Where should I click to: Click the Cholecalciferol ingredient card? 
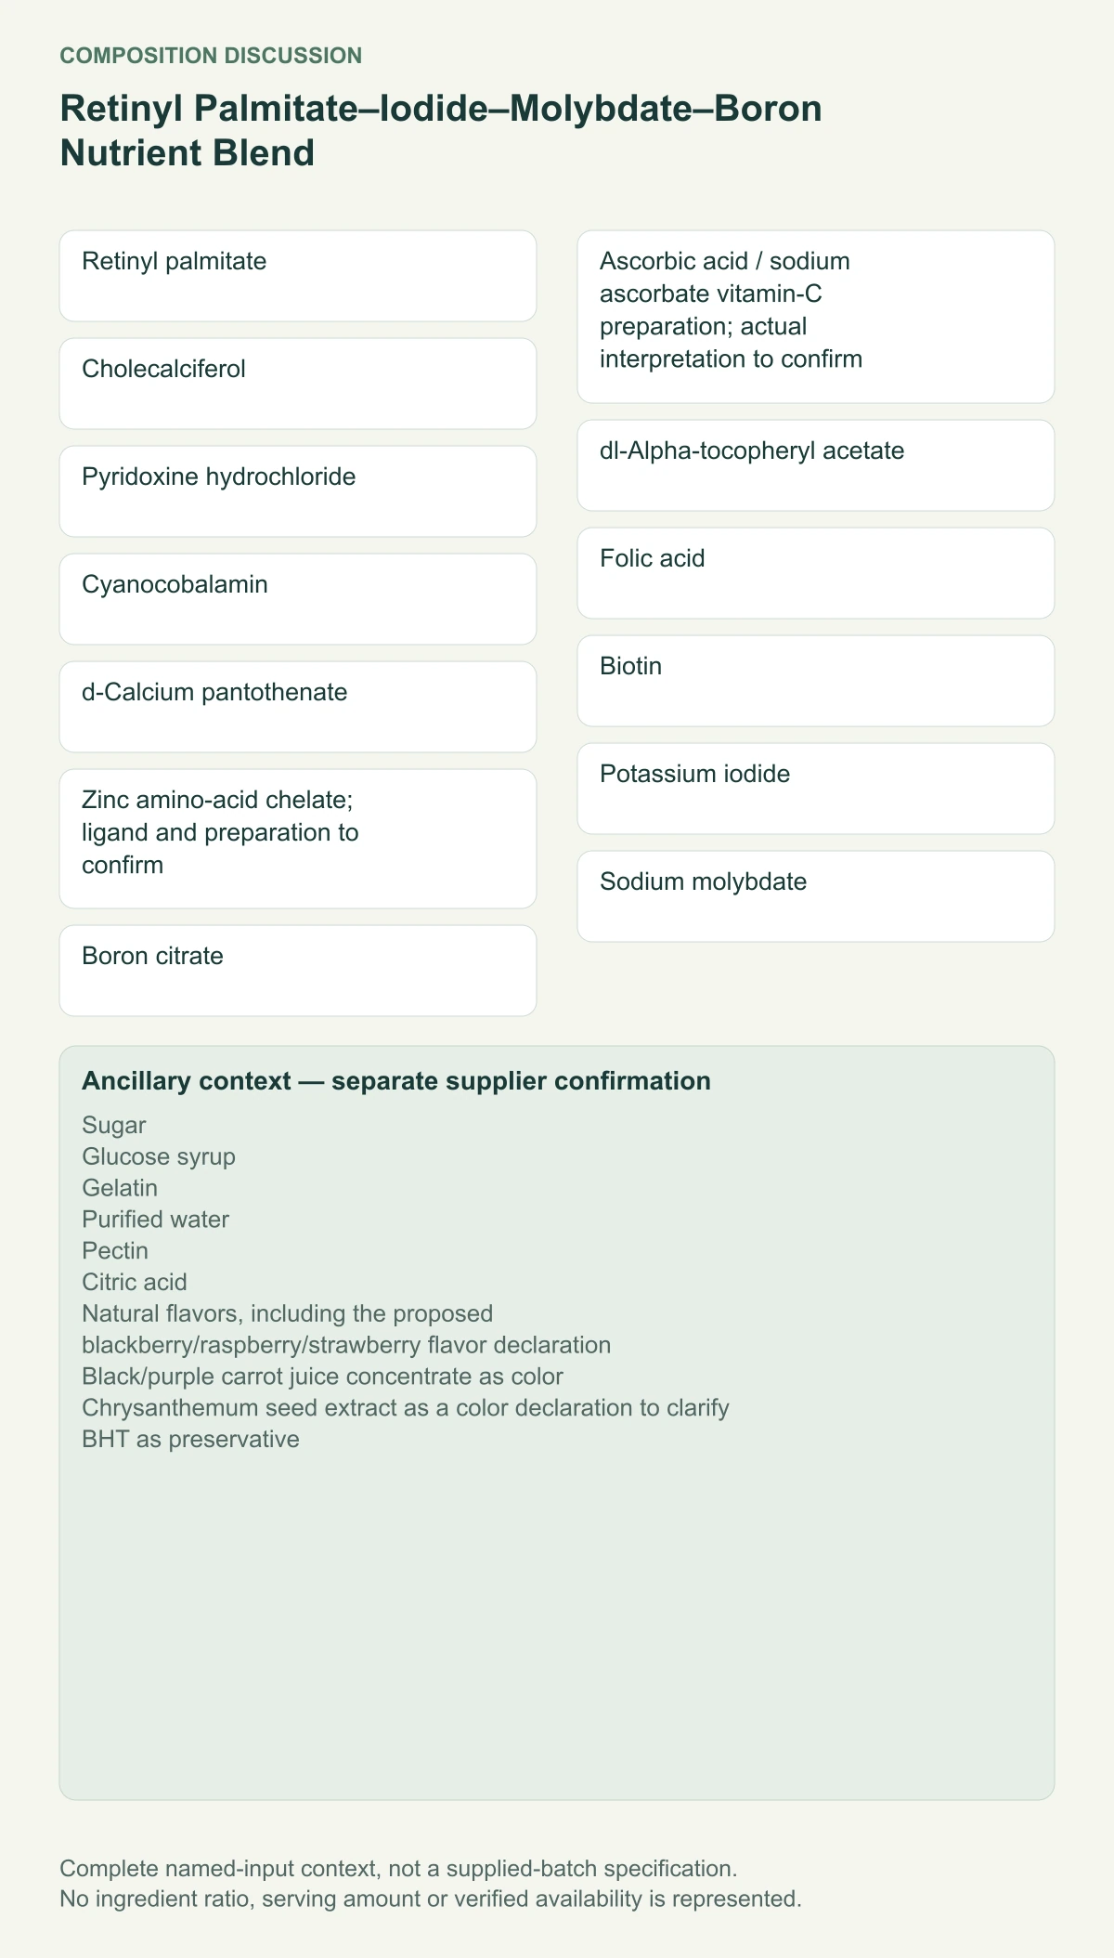tap(298, 384)
